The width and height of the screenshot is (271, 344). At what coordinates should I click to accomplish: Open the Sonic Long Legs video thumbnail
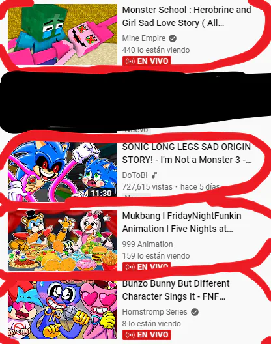pos(63,171)
